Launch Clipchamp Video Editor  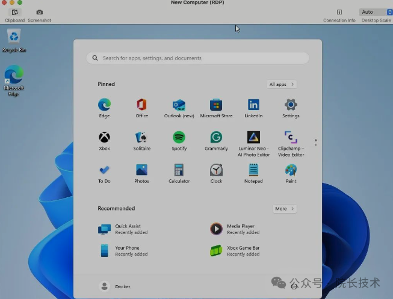pyautogui.click(x=291, y=144)
